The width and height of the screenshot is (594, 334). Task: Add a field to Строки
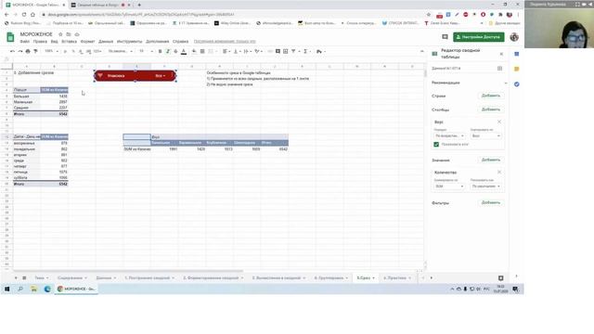pos(491,96)
